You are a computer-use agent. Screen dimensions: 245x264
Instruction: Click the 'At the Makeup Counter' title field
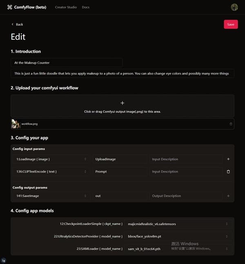67,63
